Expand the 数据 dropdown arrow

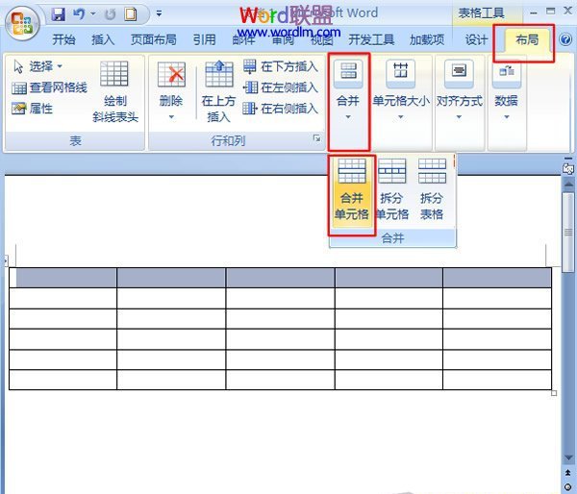tap(507, 117)
